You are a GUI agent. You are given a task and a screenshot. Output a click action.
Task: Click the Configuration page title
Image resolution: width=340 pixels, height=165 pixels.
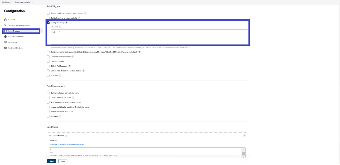(x=14, y=11)
